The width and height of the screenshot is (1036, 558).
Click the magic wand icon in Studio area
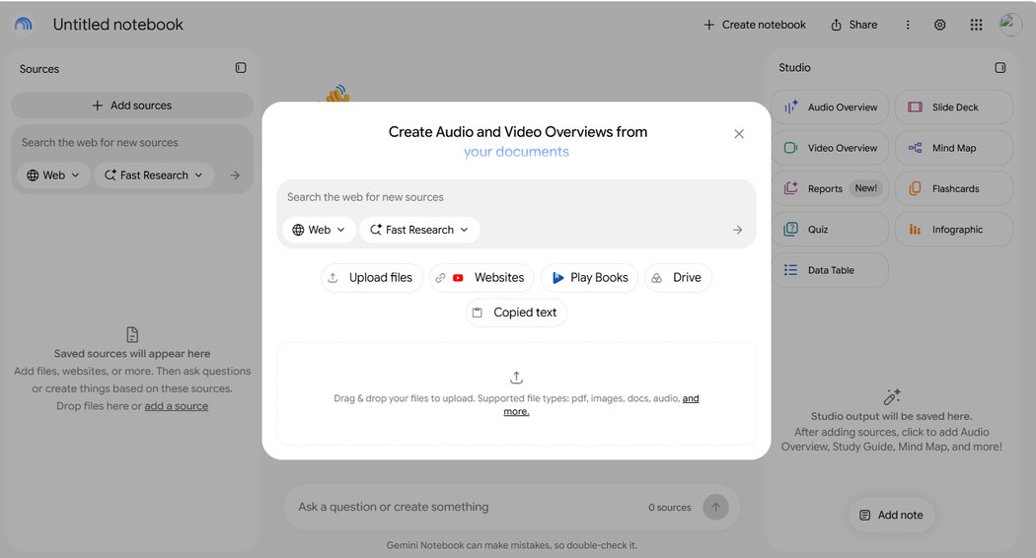(892, 397)
